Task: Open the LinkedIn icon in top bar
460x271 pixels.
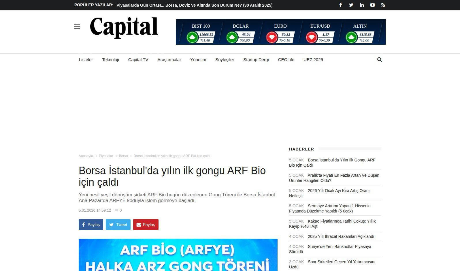Action: point(362,5)
